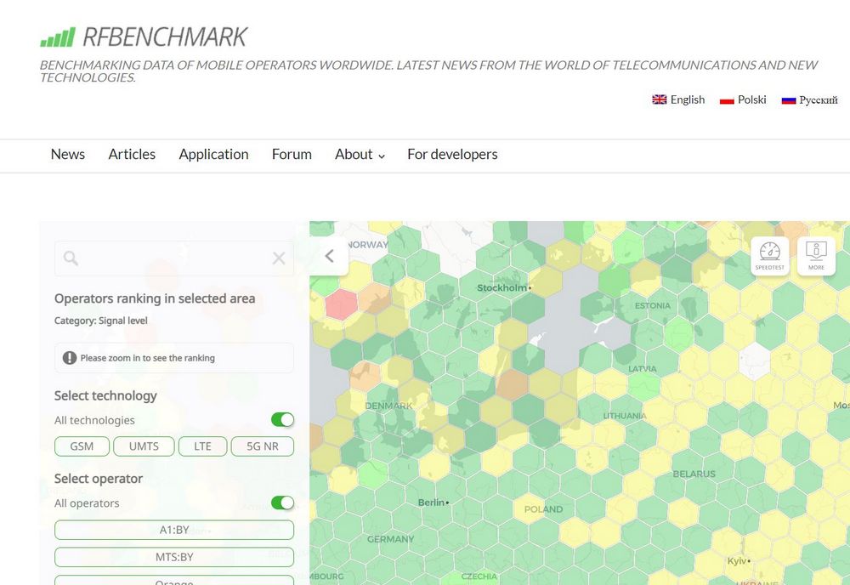The width and height of the screenshot is (850, 585).
Task: Open the Speedtest gauge icon
Action: click(x=769, y=256)
